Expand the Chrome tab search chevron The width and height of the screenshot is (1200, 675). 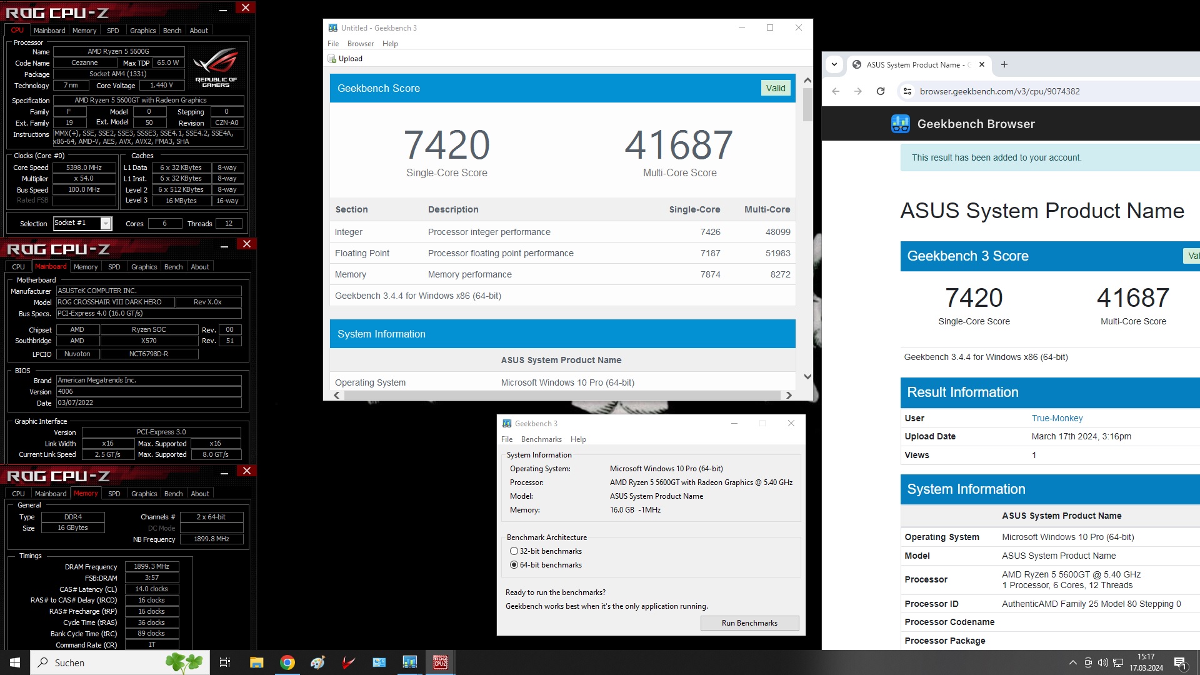point(834,64)
